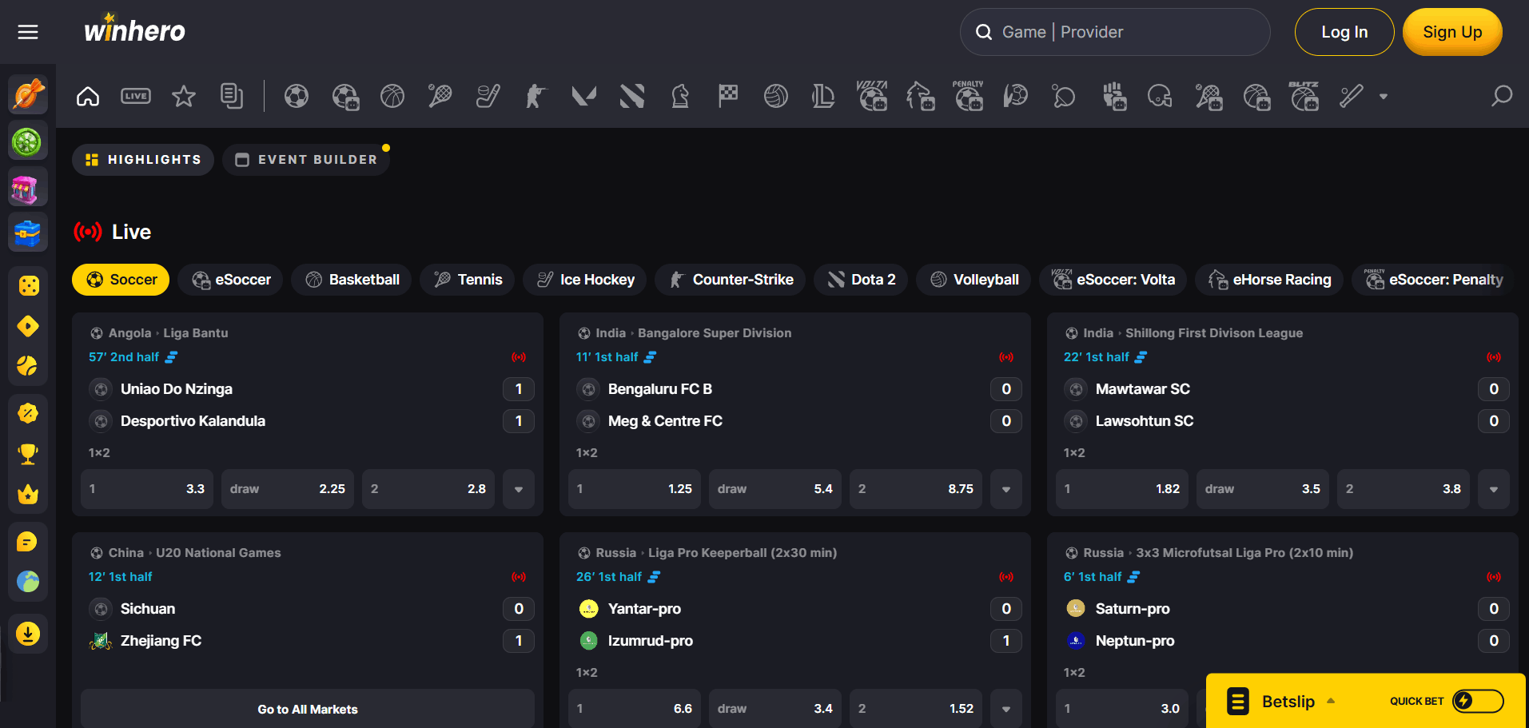Click the winhero logo
The width and height of the screenshot is (1529, 728).
click(x=134, y=30)
